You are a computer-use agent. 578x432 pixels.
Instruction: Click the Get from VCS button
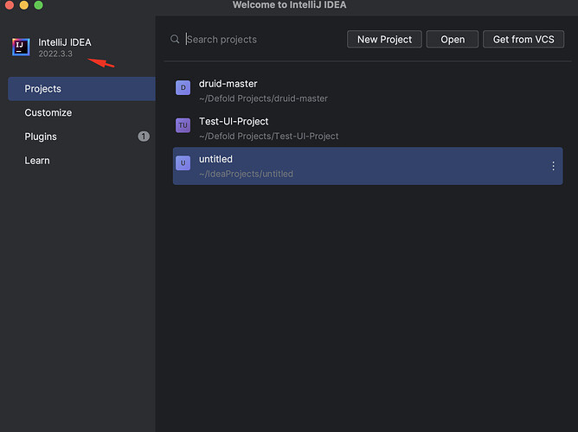click(x=523, y=39)
